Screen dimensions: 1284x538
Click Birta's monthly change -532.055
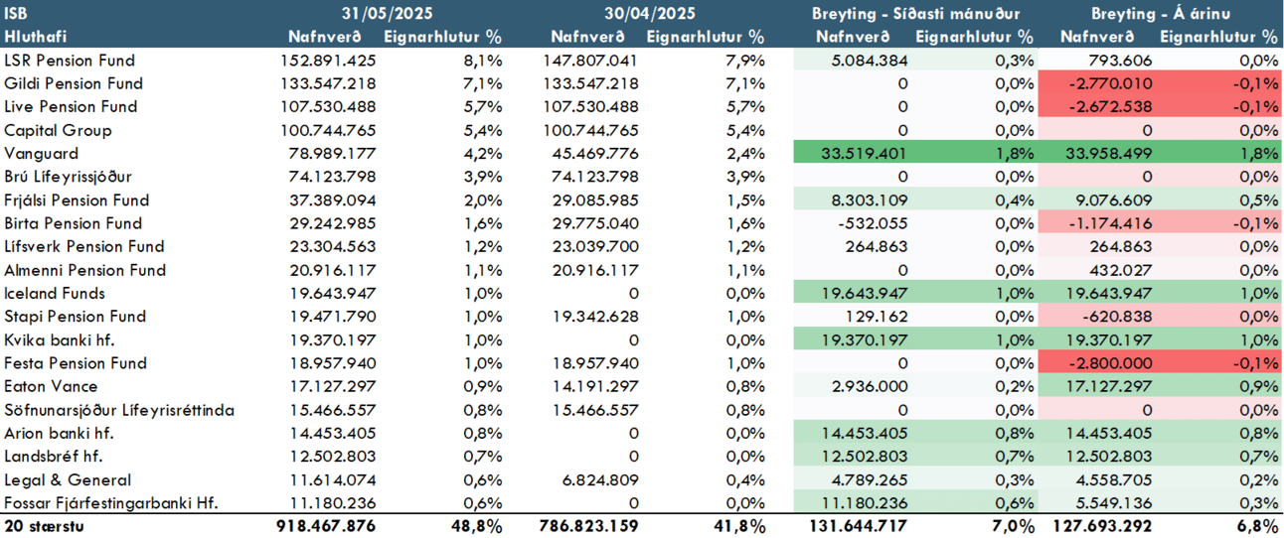[873, 223]
